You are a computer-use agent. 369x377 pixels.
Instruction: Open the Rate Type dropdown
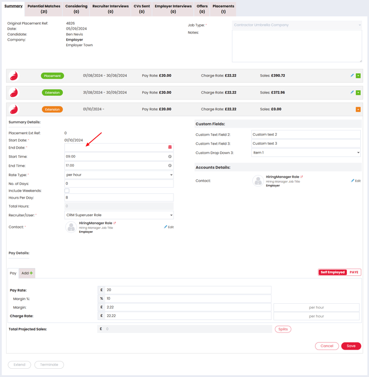point(119,175)
